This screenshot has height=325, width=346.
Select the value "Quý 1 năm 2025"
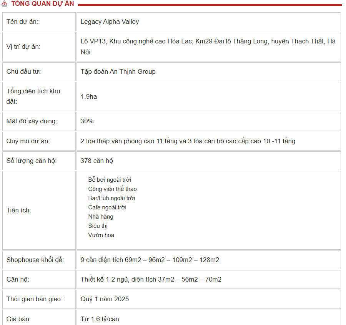(x=105, y=299)
